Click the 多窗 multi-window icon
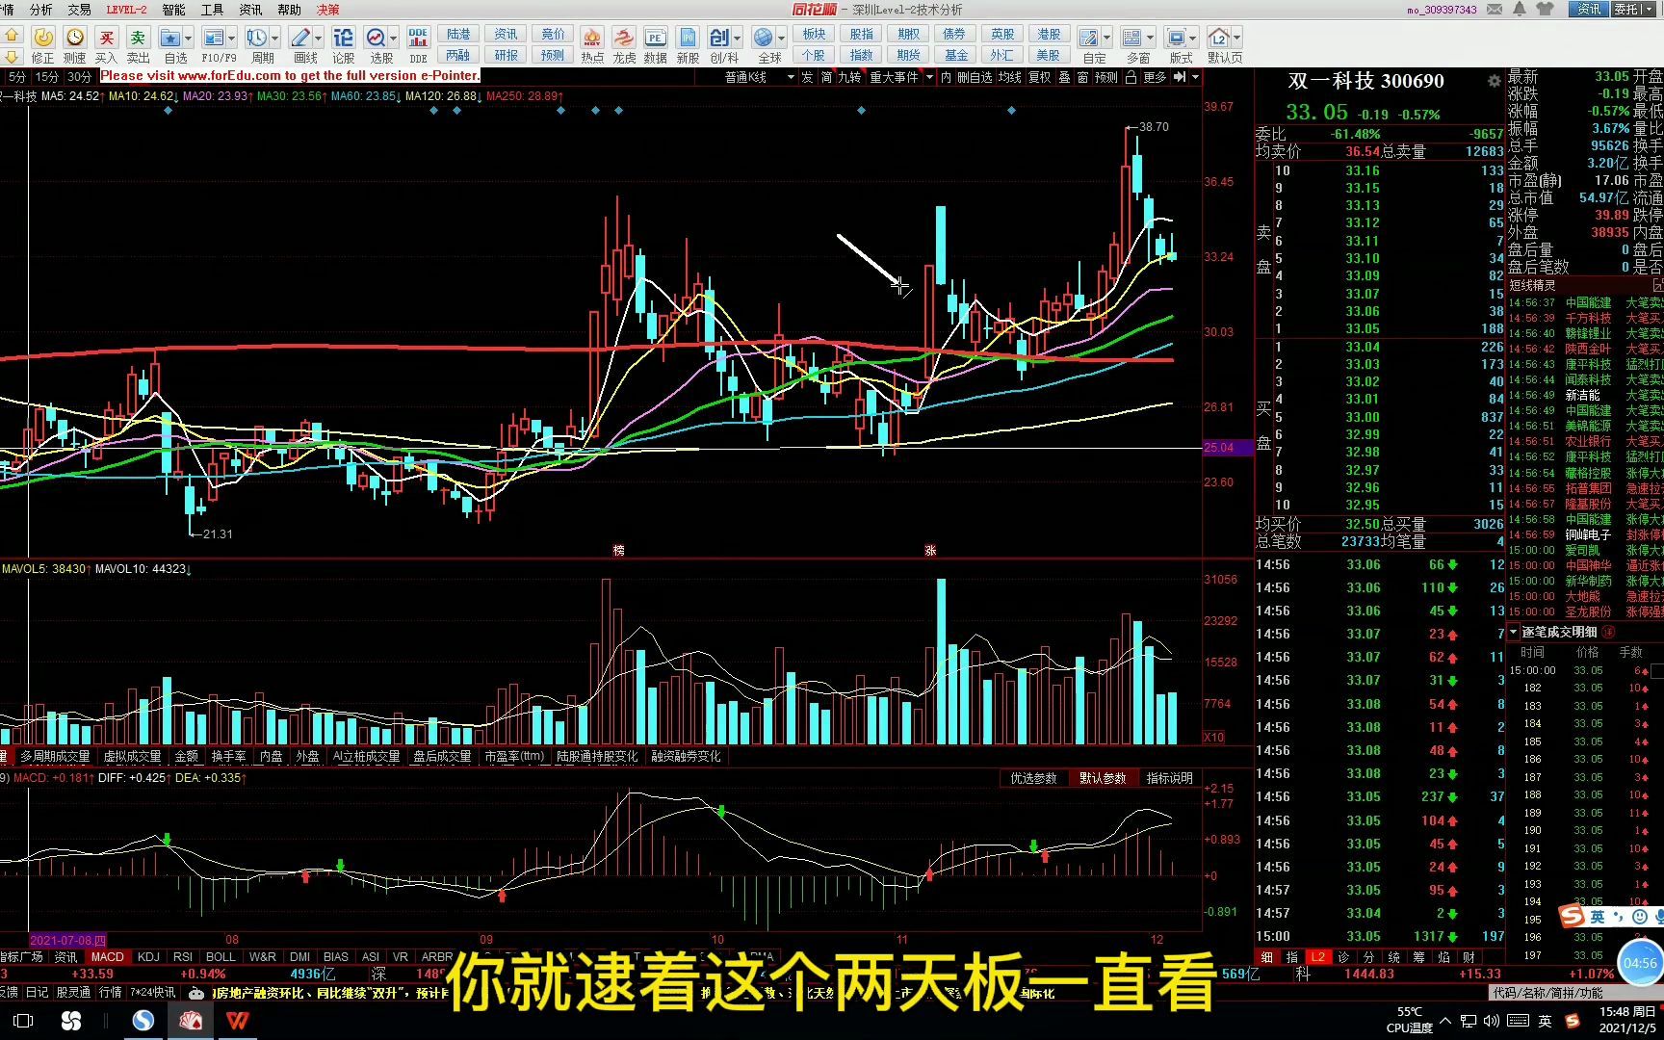The width and height of the screenshot is (1664, 1040). click(x=1132, y=38)
